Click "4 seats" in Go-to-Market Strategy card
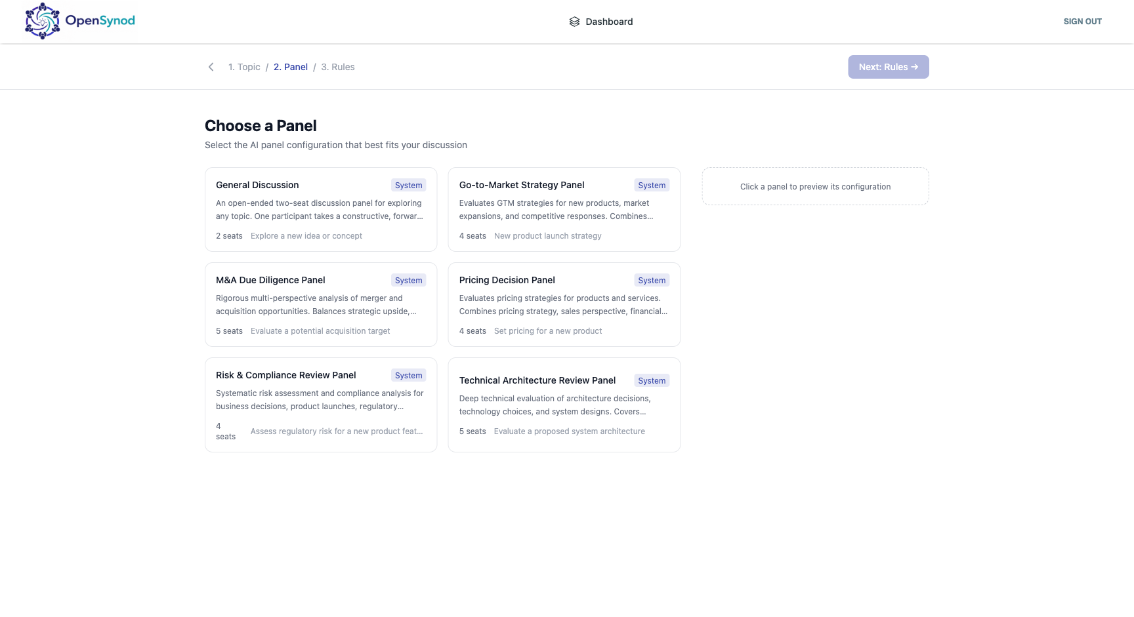1134x617 pixels. coord(472,236)
